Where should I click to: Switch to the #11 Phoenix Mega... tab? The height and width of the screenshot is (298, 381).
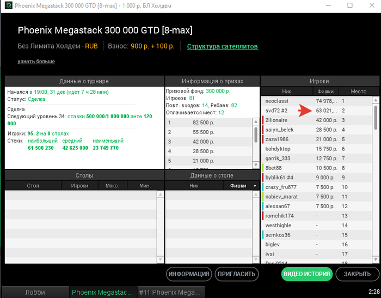pos(171,292)
